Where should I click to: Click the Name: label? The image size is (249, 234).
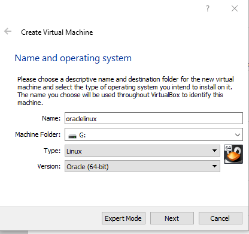coord(51,118)
